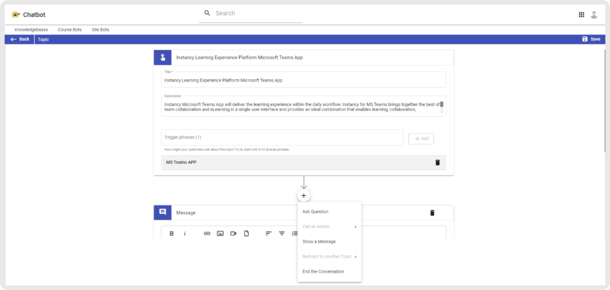Click the numbered list icon
The width and height of the screenshot is (610, 290).
pyautogui.click(x=294, y=233)
